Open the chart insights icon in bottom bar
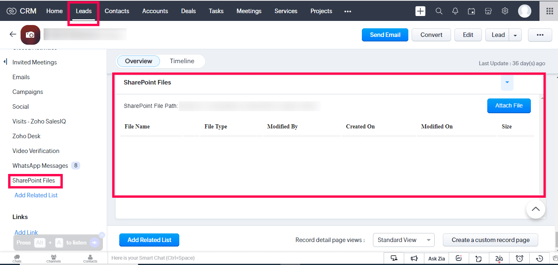This screenshot has width=558, height=265. (459, 258)
